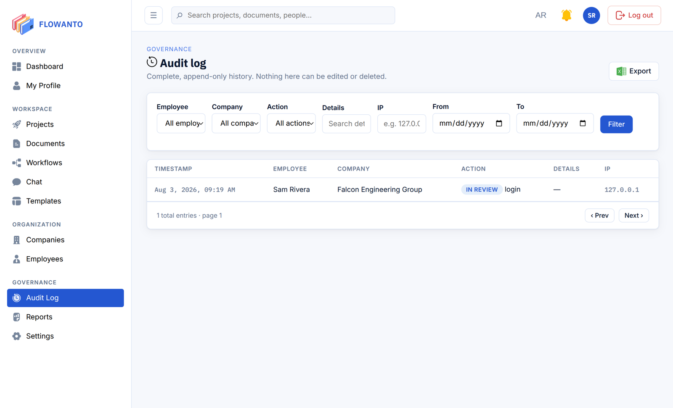Click the notification bell icon
Image resolution: width=673 pixels, height=408 pixels.
pyautogui.click(x=566, y=16)
